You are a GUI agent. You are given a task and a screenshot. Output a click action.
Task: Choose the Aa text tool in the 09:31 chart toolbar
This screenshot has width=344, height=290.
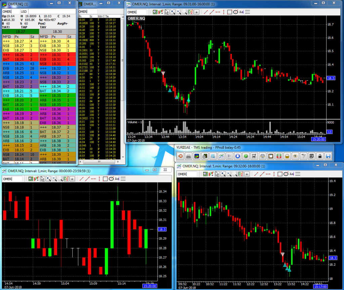(x=242, y=12)
